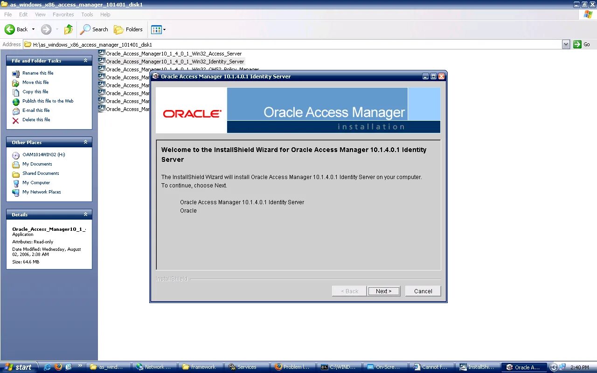Select the Win32_Access_Server file

click(174, 54)
